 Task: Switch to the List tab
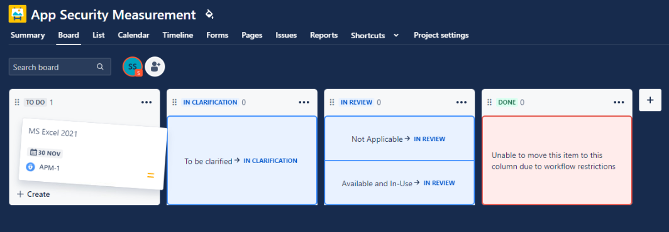[x=99, y=35]
